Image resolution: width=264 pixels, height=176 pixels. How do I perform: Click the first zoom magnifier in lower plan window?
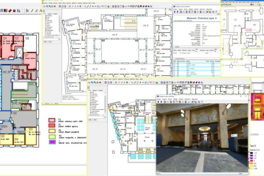click(92, 83)
